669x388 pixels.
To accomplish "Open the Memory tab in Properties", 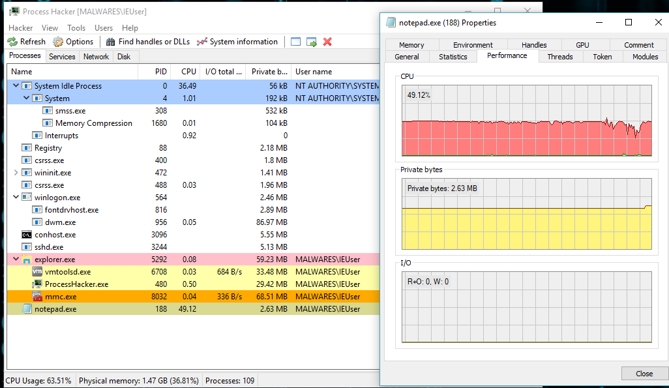I will (411, 45).
